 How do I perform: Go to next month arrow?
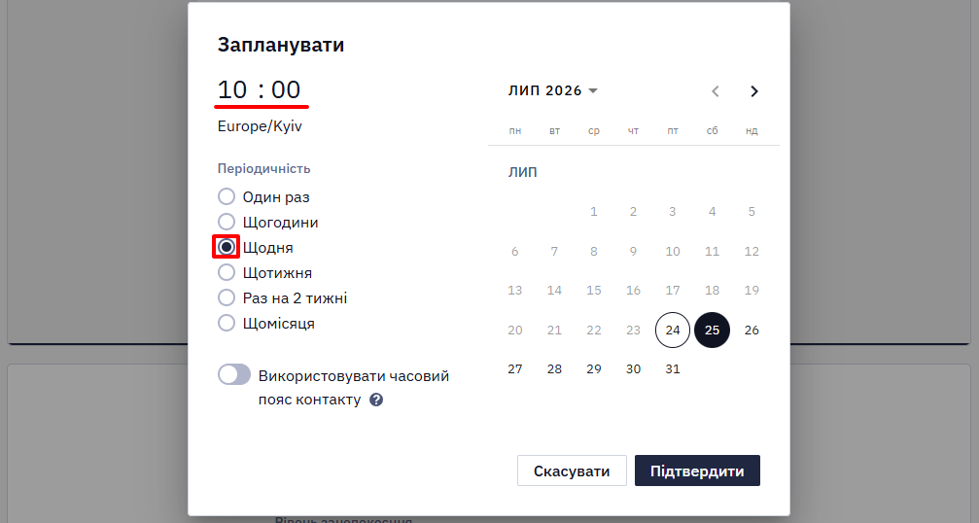754,91
